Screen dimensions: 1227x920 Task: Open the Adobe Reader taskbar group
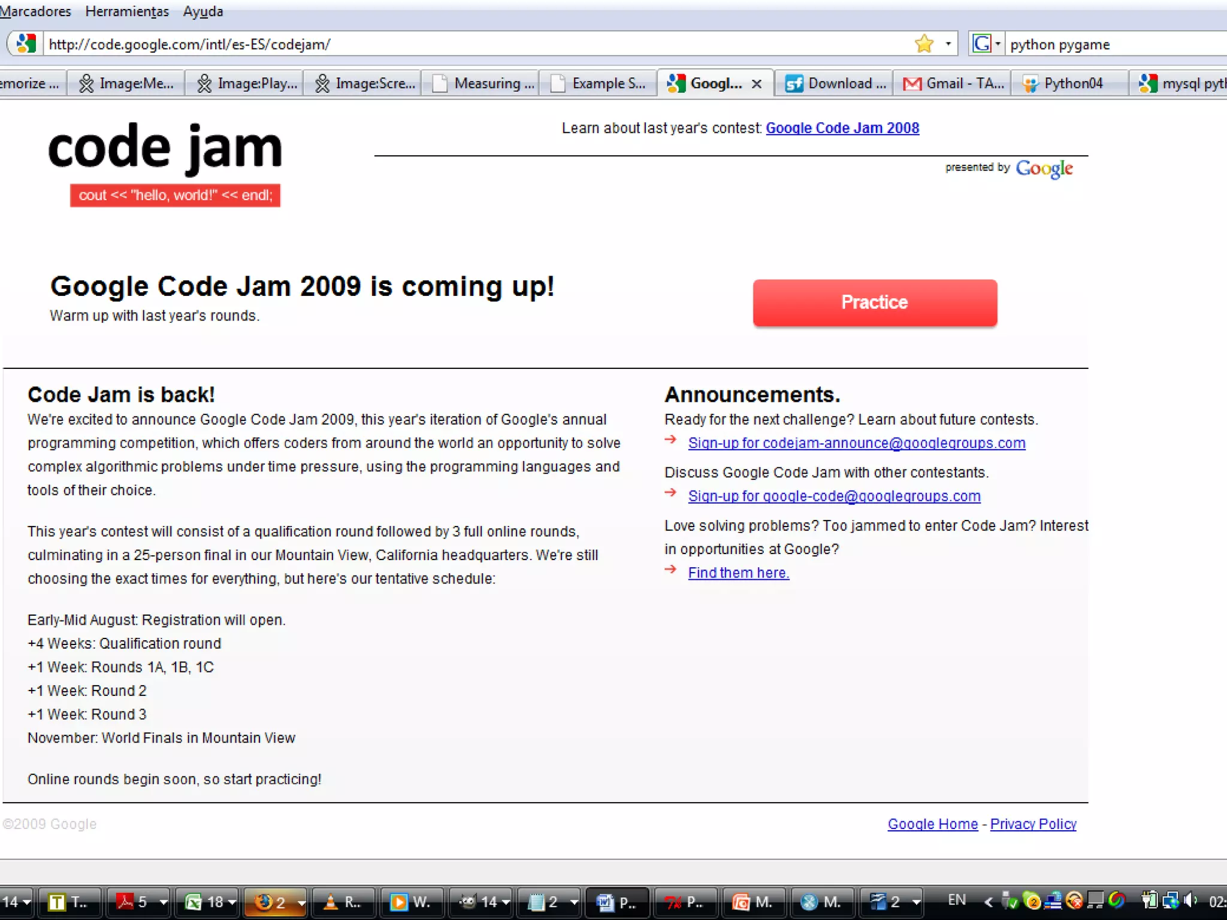(137, 902)
